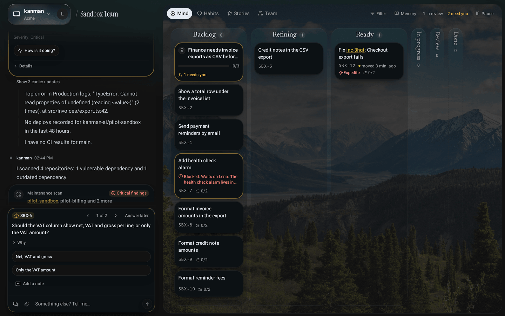Click the lightbulb icon on Finance card
505x316 pixels.
click(x=182, y=50)
